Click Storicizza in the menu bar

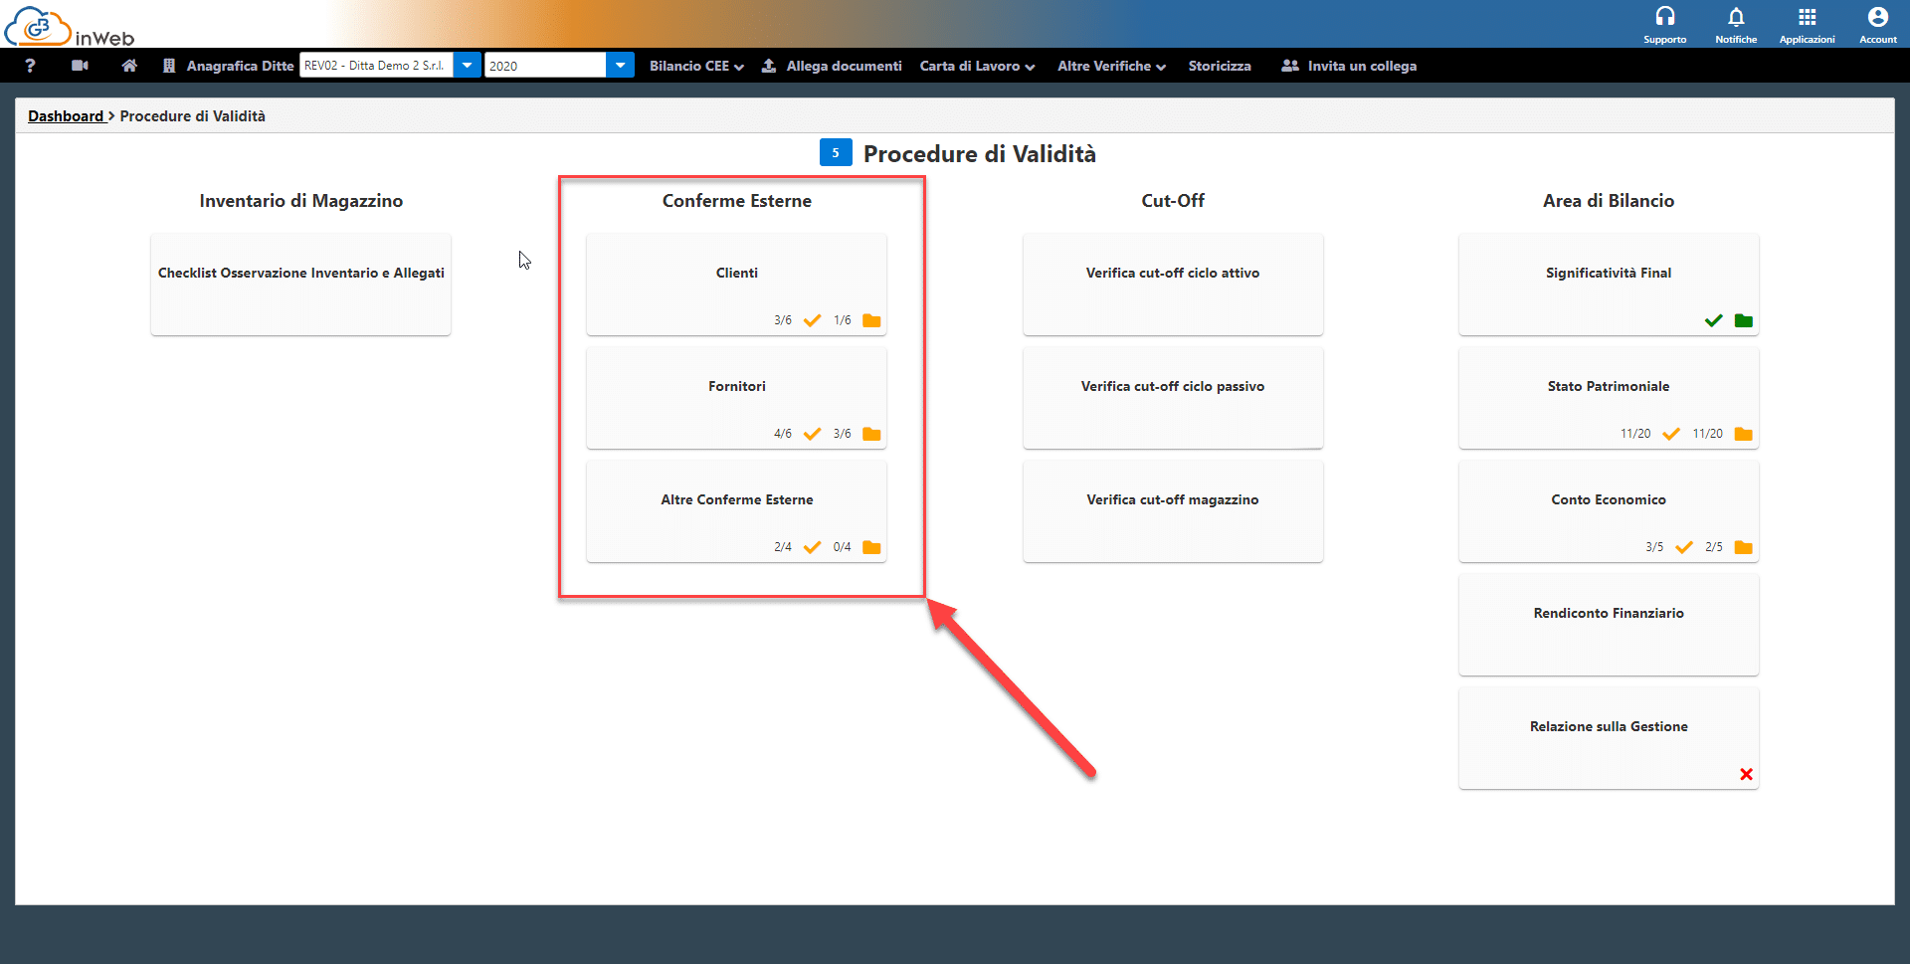tap(1219, 66)
